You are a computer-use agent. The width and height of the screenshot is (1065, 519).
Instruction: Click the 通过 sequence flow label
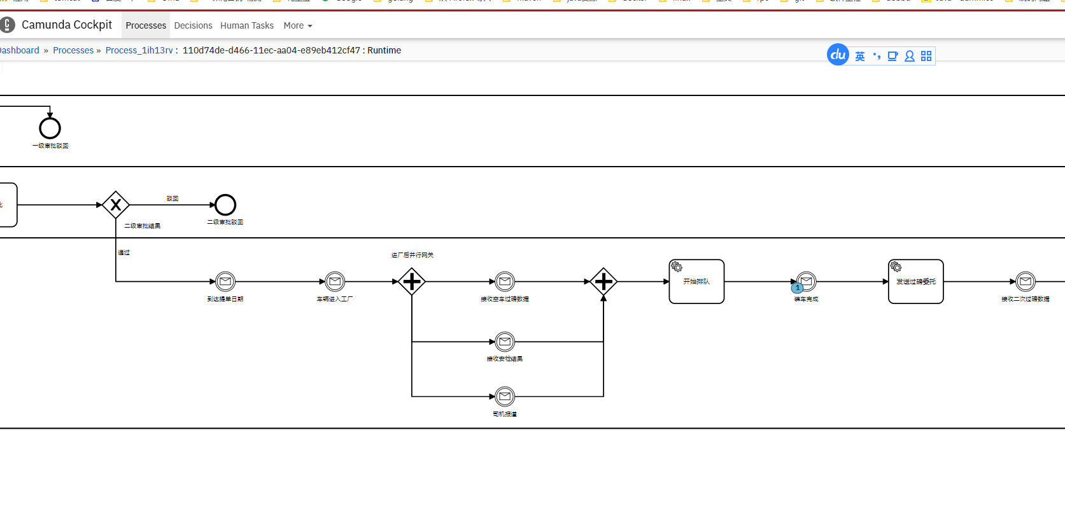(x=123, y=253)
